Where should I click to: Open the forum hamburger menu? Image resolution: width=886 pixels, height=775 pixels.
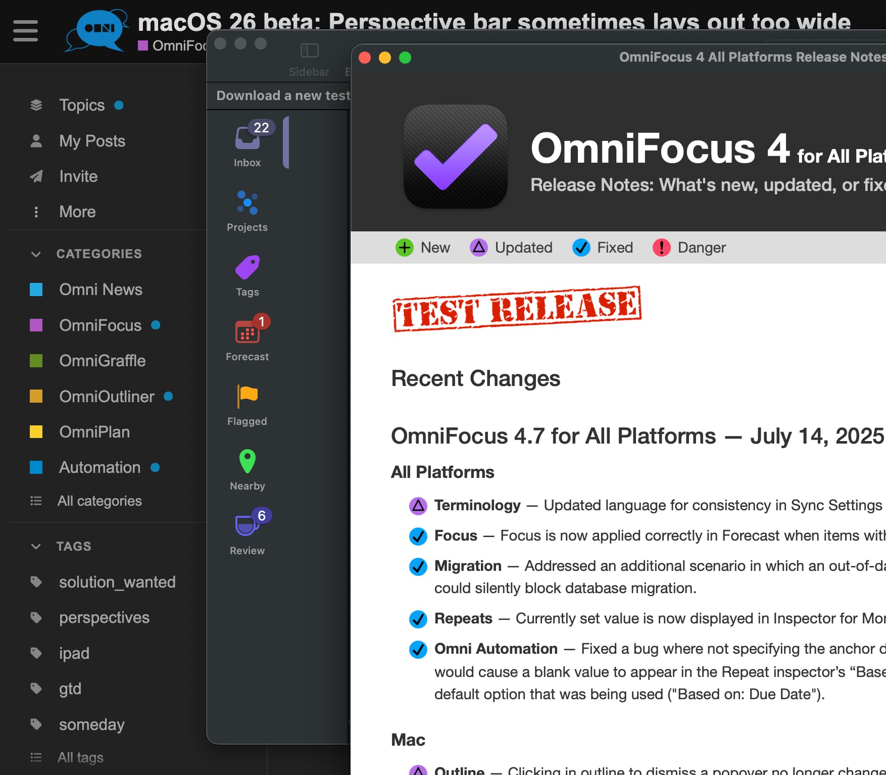coord(25,31)
